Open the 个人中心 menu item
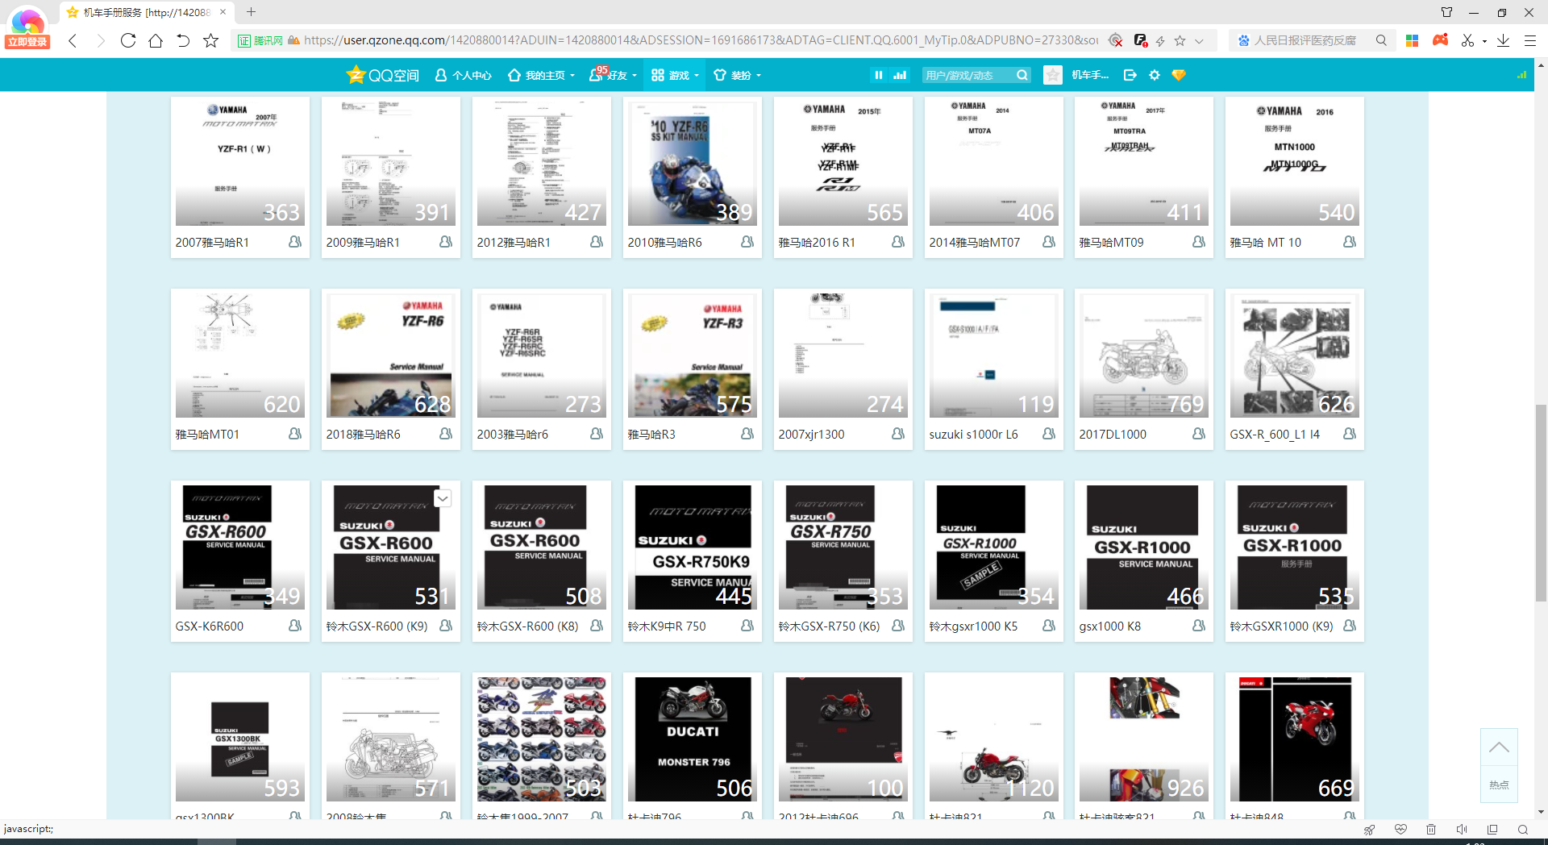This screenshot has height=845, width=1548. point(464,75)
